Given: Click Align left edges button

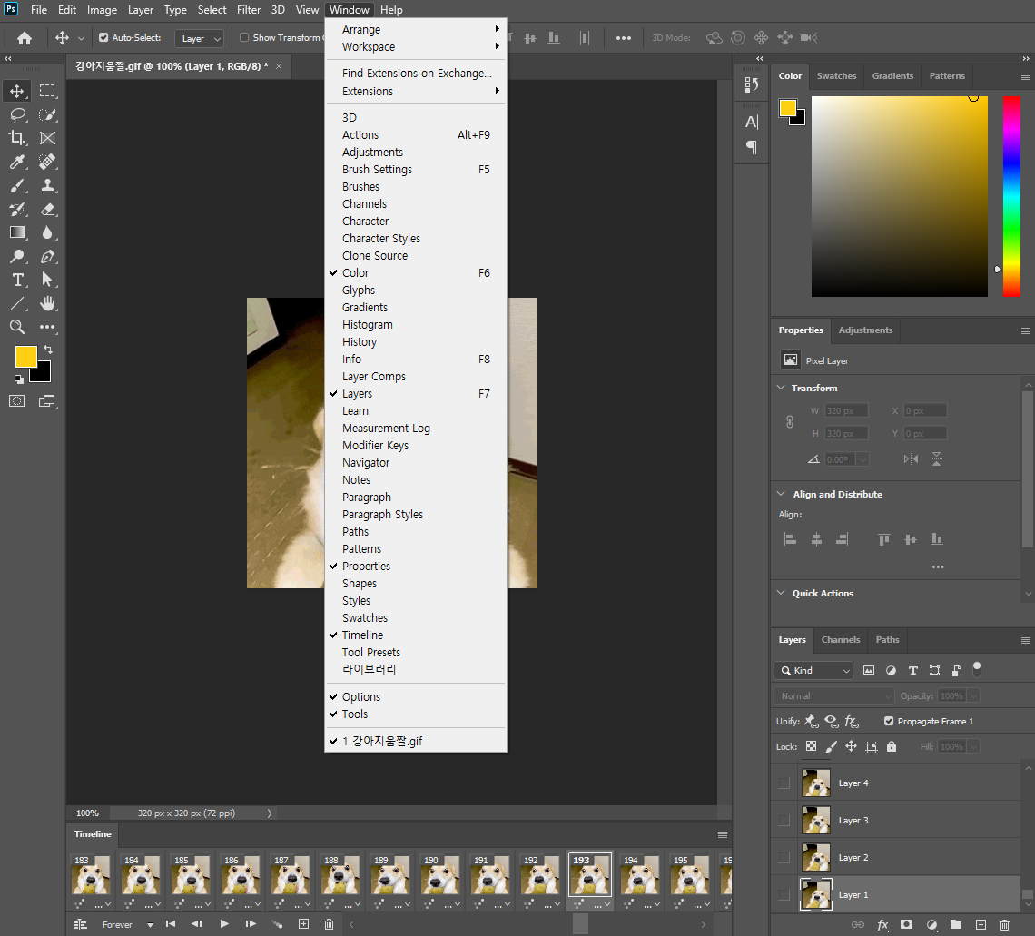Looking at the screenshot, I should pyautogui.click(x=790, y=539).
